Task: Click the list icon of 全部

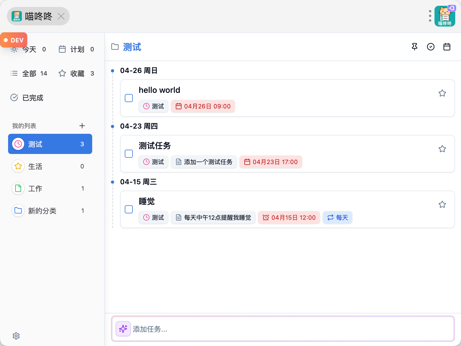Action: tap(14, 73)
